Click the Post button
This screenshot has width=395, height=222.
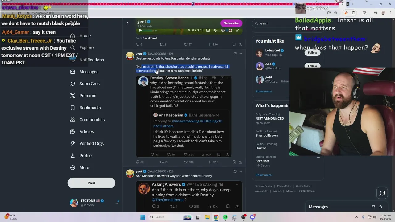(x=91, y=183)
